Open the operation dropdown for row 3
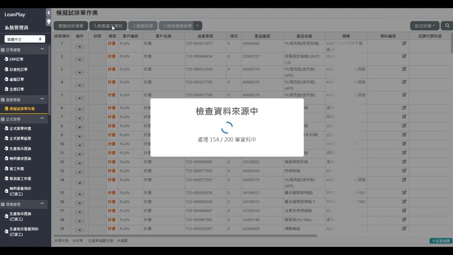The image size is (453, 255). [x=80, y=73]
